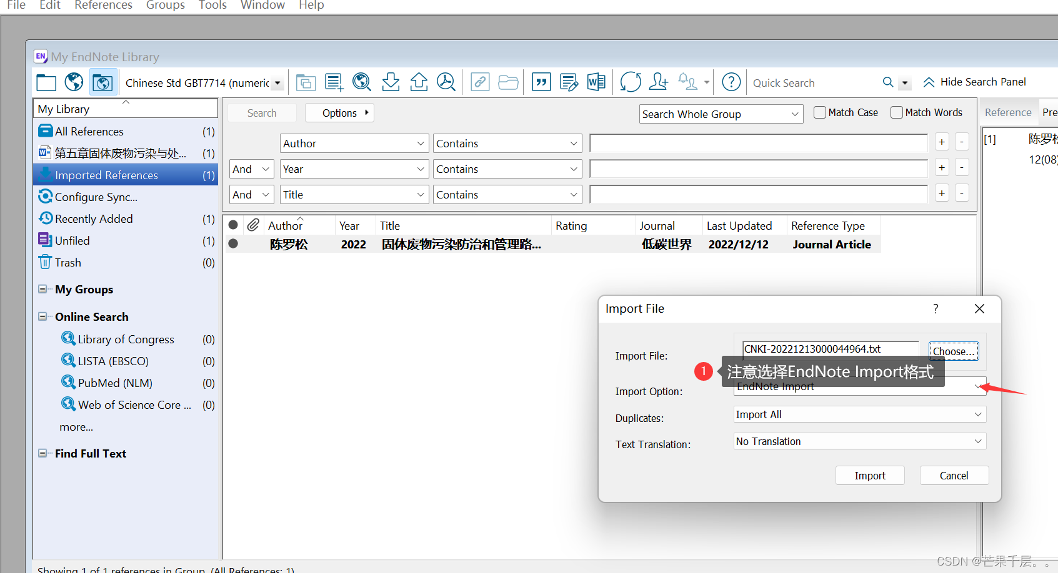Viewport: 1058px width, 573px height.
Task: Click the Activity Feed bell icon
Action: (688, 82)
